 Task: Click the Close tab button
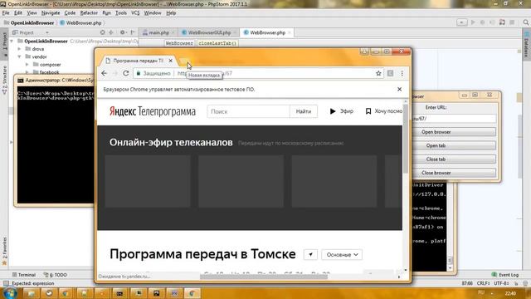454,159
